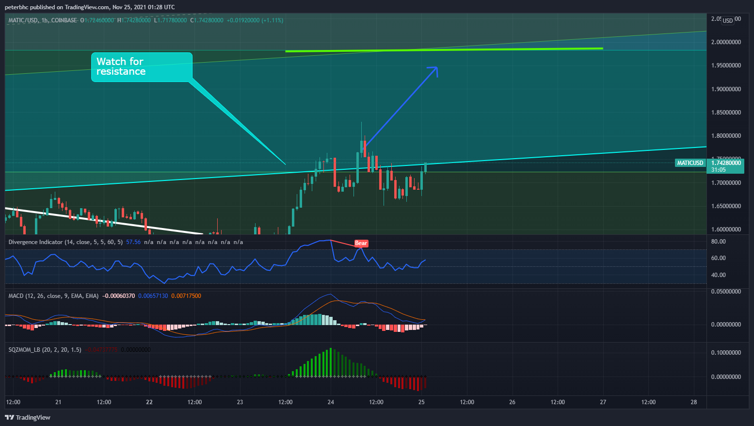
Task: Click the MATIC/USD, 1h, COINBASE symbol title
Action: pos(43,20)
